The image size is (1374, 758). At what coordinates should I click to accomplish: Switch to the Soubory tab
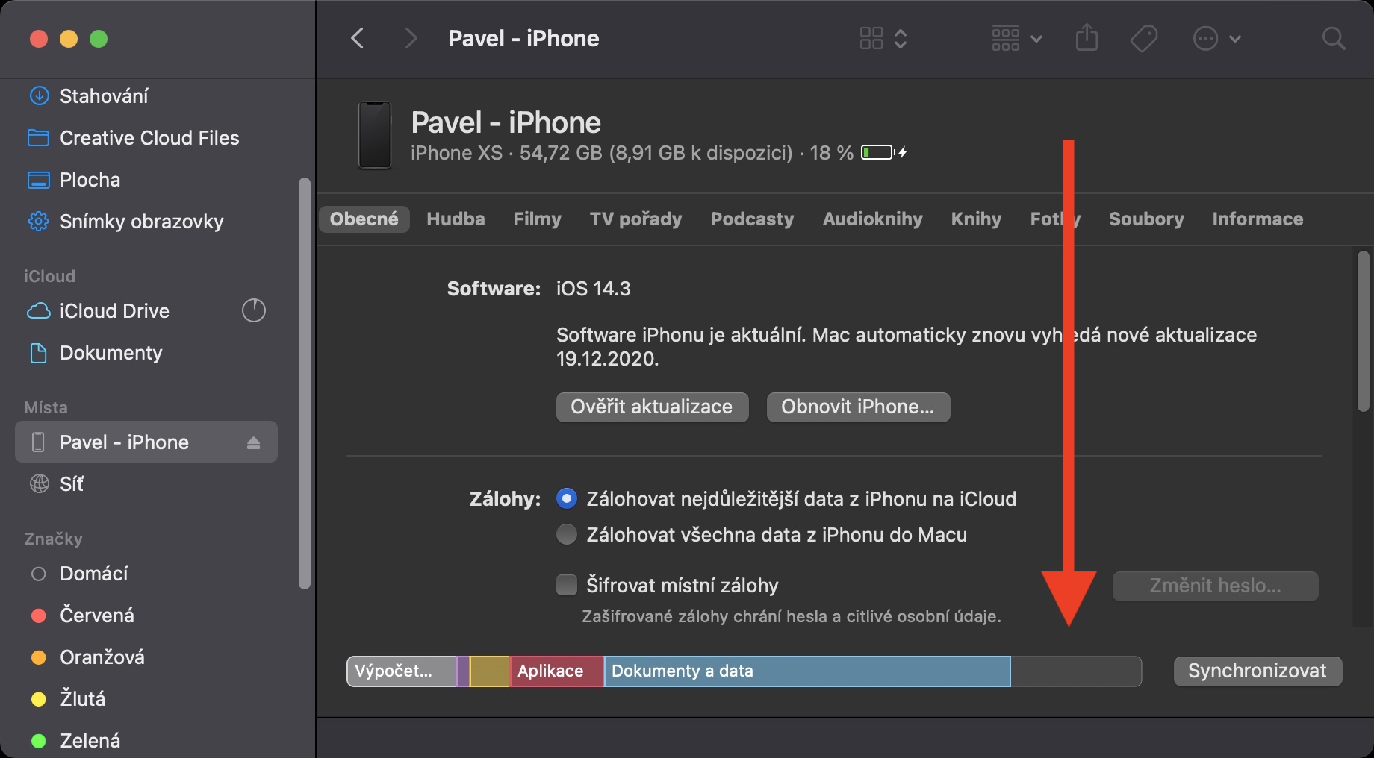tap(1146, 219)
